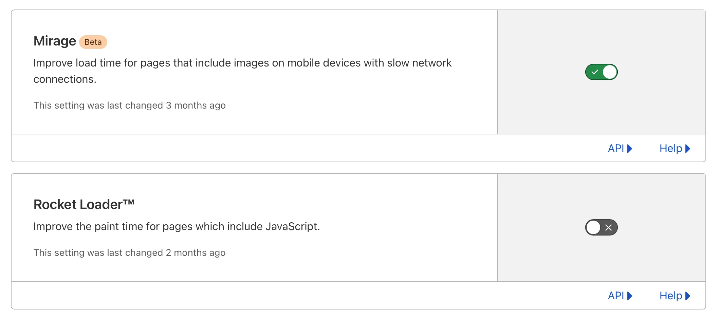Click the "last changed 3 months ago" text
Viewport: 719px width, 319px height.
pyautogui.click(x=129, y=106)
